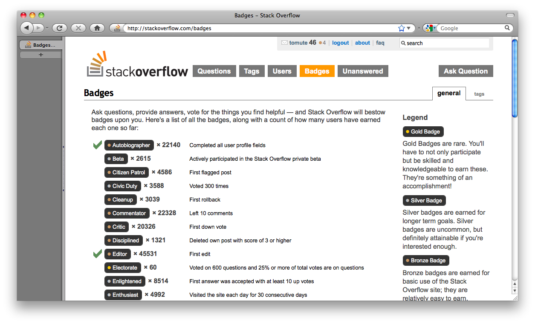The width and height of the screenshot is (535, 324).
Task: Click the scrollbar up arrow
Action: click(515, 284)
